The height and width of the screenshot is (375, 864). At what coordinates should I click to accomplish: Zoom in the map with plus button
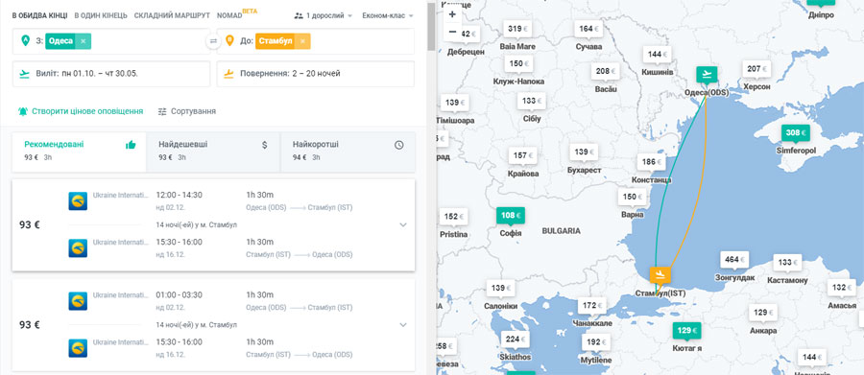coord(453,14)
